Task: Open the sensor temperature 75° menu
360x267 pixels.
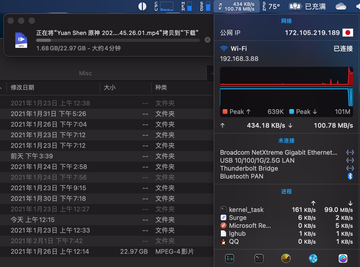Action: coord(271,6)
